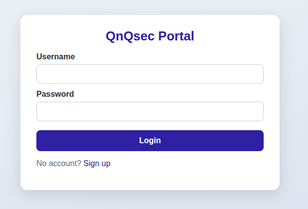Go to account registration via Sign up
This screenshot has height=209, width=308.
pos(97,163)
